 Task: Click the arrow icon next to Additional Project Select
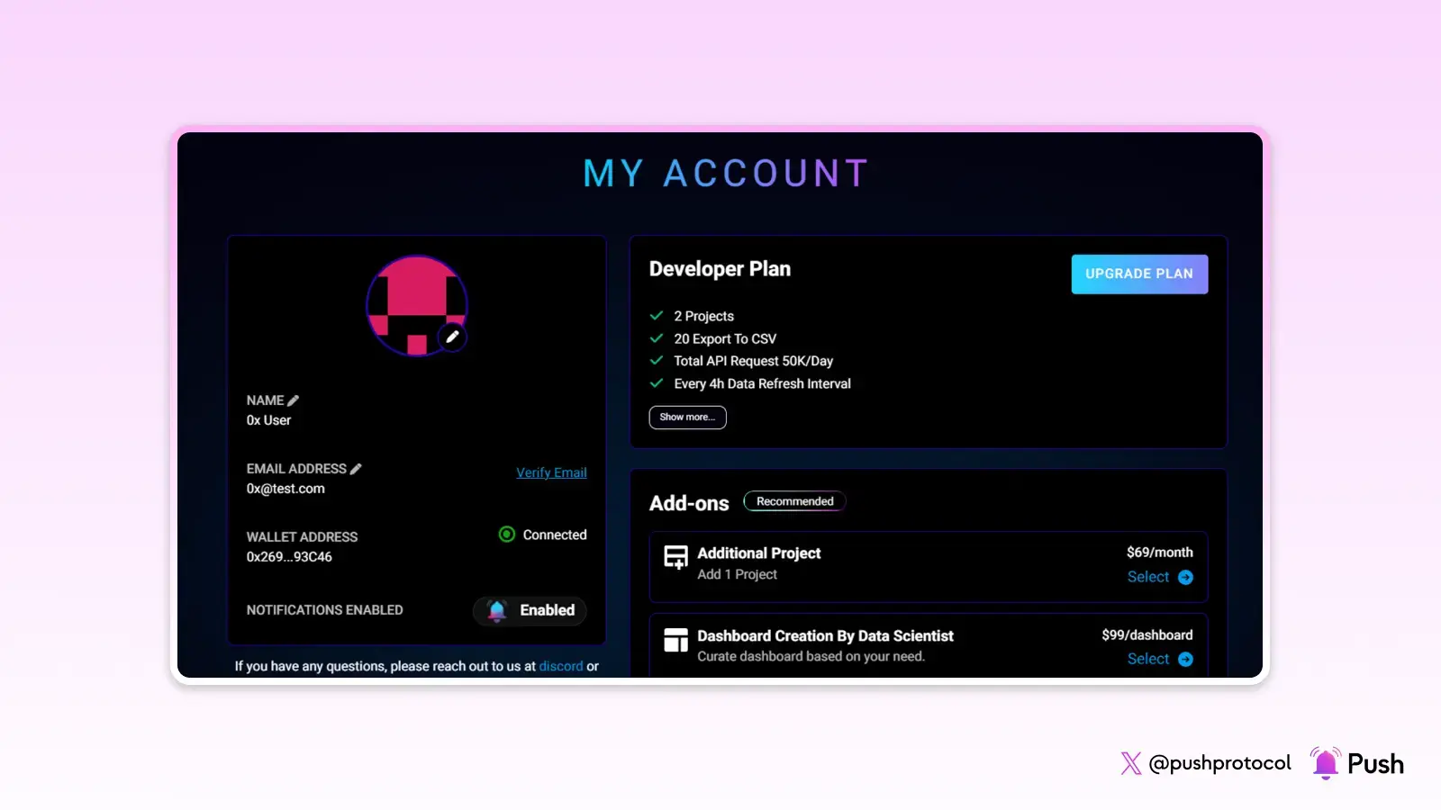pos(1186,577)
